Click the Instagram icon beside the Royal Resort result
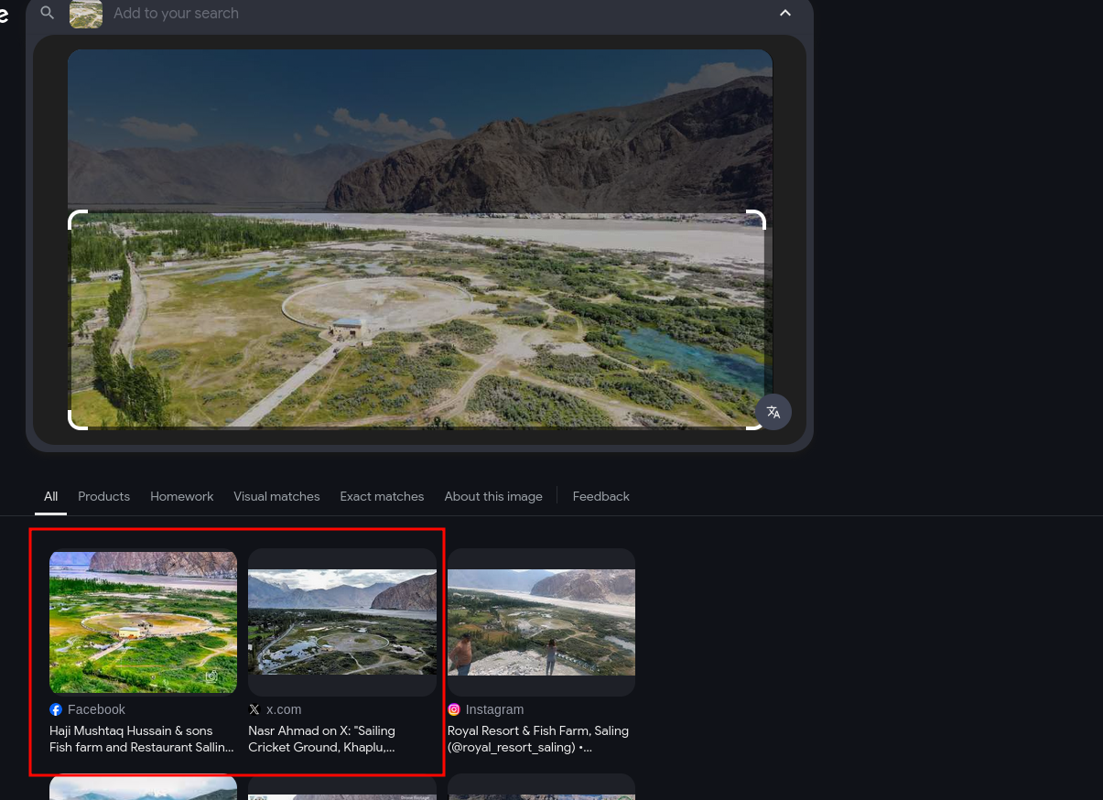Image resolution: width=1103 pixels, height=800 pixels. click(x=454, y=709)
